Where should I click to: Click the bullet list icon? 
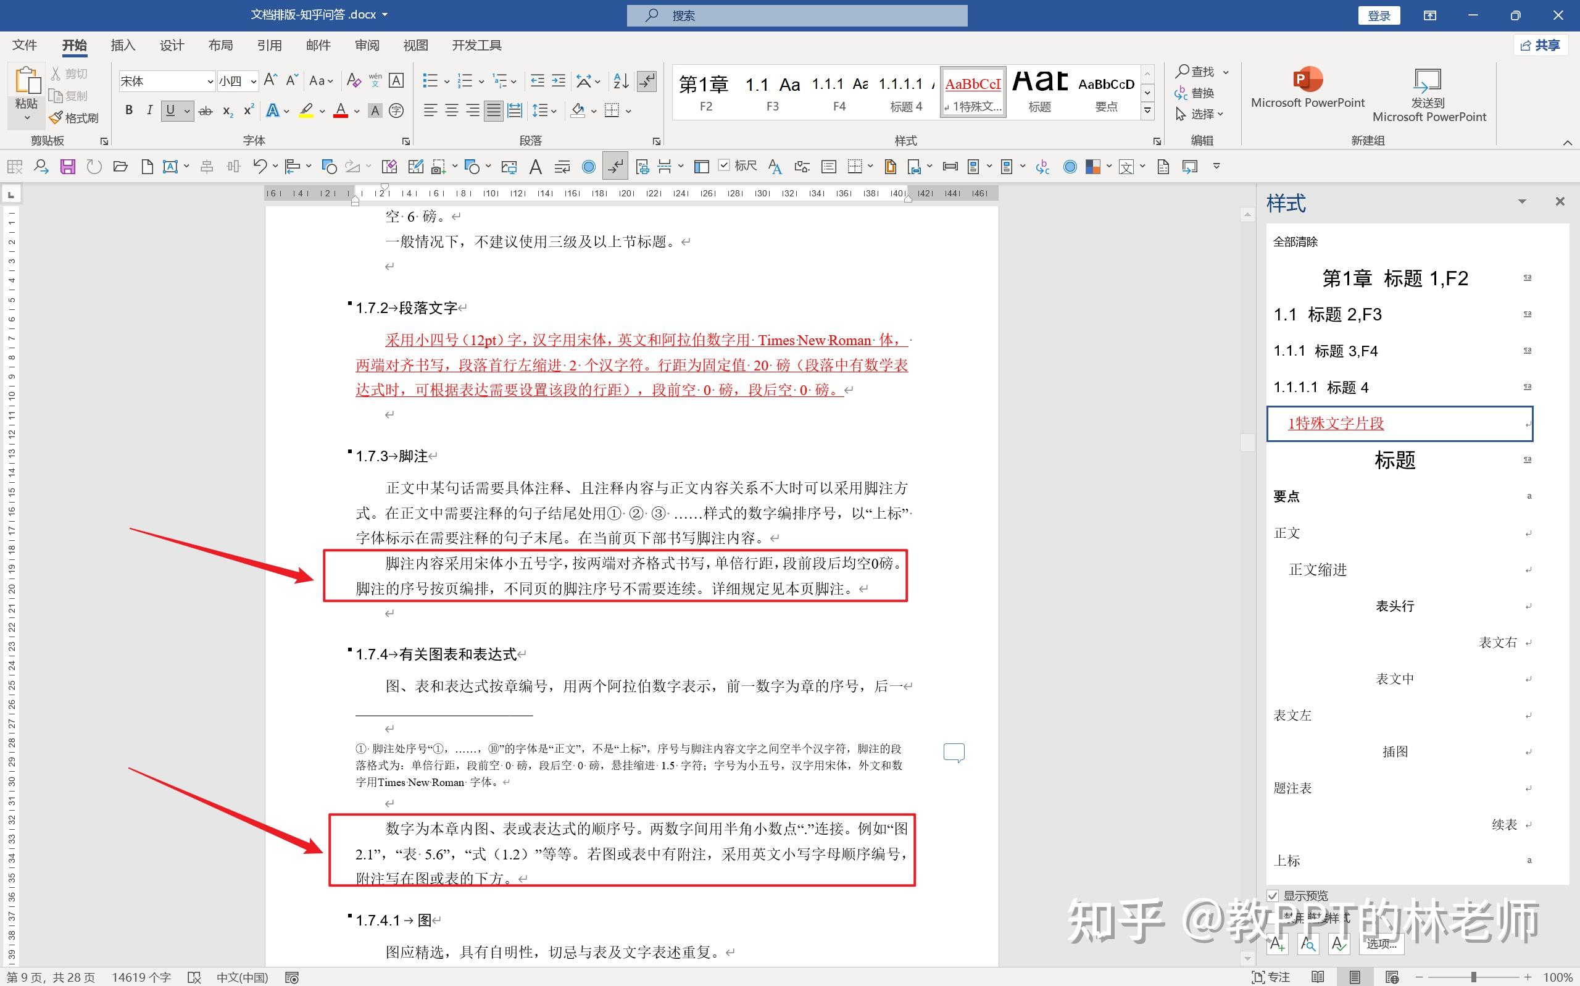430,81
